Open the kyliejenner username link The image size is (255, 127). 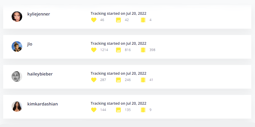[x=39, y=14]
